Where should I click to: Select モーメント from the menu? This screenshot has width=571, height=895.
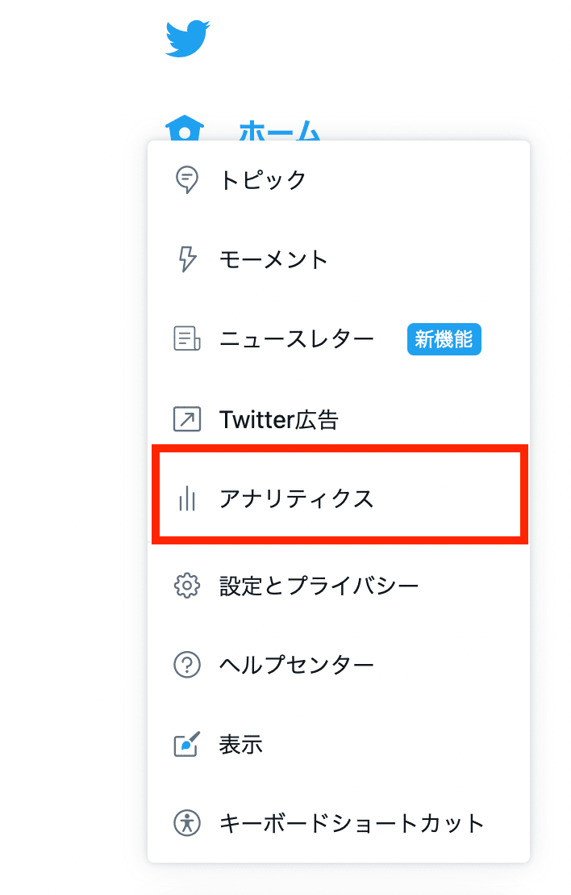(273, 259)
